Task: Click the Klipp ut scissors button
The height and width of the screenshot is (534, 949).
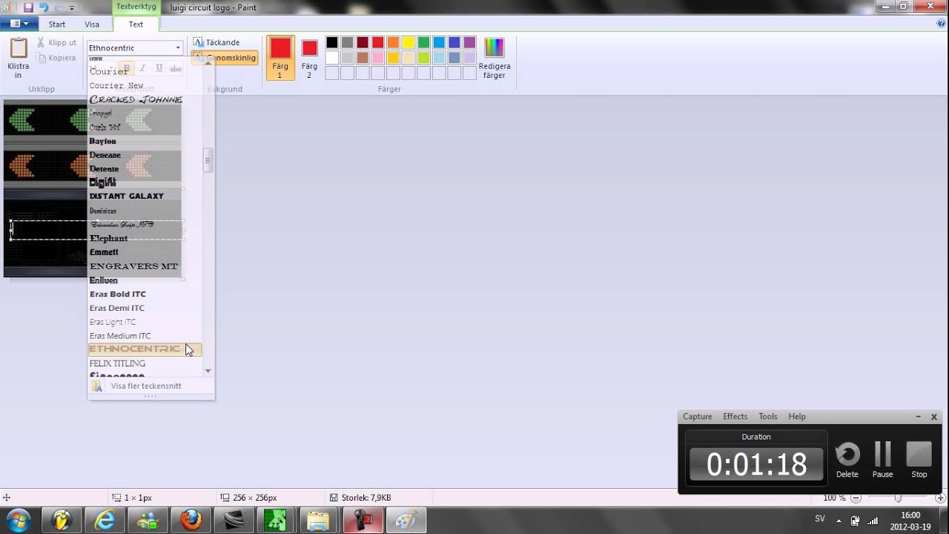Action: [56, 43]
